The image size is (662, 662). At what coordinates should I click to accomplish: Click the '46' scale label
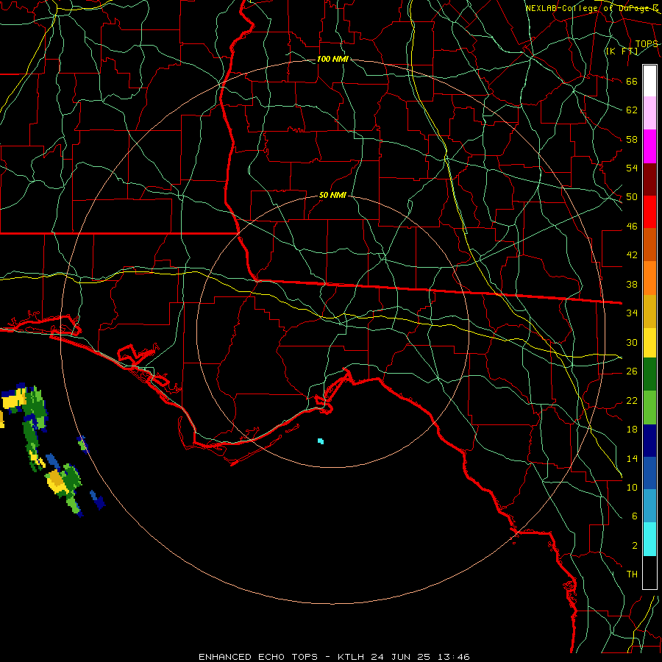pos(632,227)
